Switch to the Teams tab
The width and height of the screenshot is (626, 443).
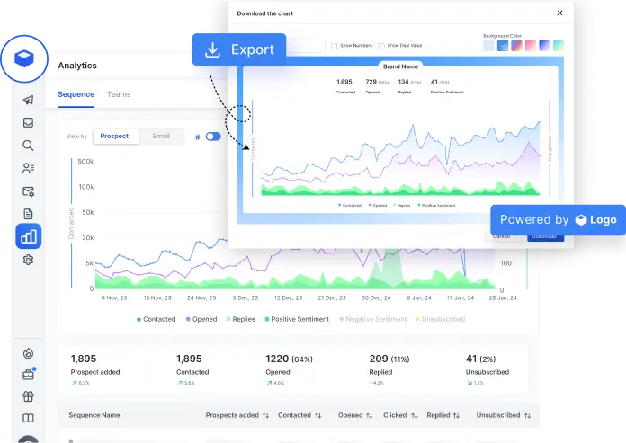point(119,94)
